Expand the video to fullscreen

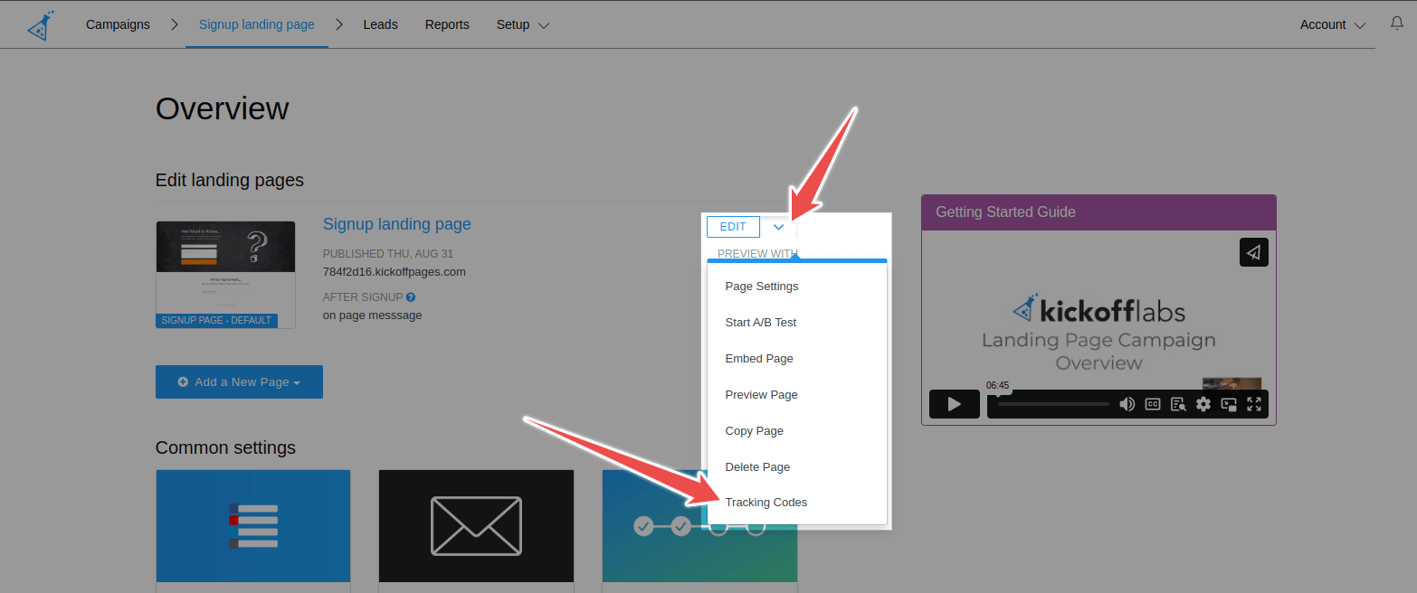coord(1254,404)
